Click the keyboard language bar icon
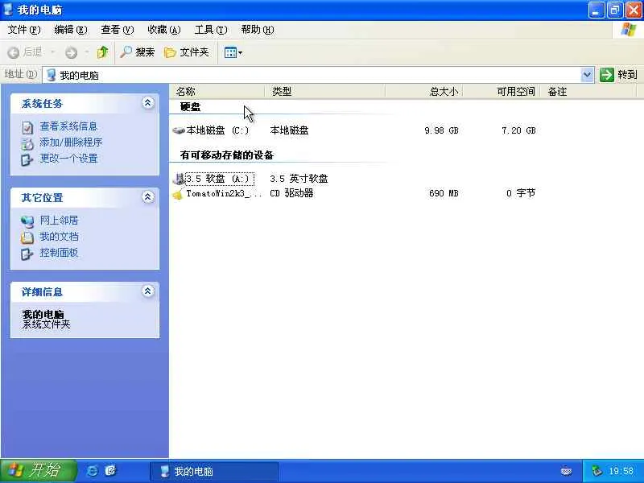Image resolution: width=644 pixels, height=483 pixels. click(567, 471)
